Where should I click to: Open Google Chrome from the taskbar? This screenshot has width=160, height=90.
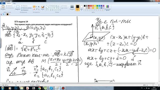pyautogui.click(x=39, y=88)
